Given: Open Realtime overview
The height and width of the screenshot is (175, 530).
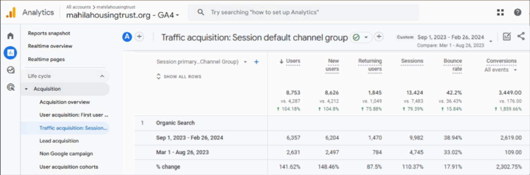Looking at the screenshot, I should [x=50, y=46].
